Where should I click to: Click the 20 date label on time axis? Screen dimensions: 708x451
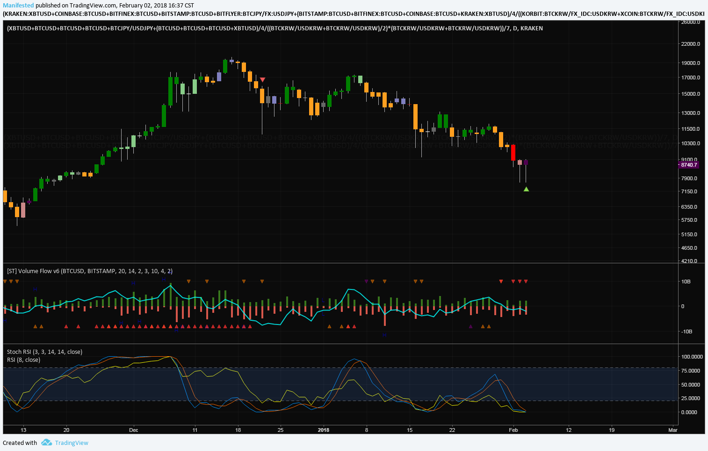[66, 430]
